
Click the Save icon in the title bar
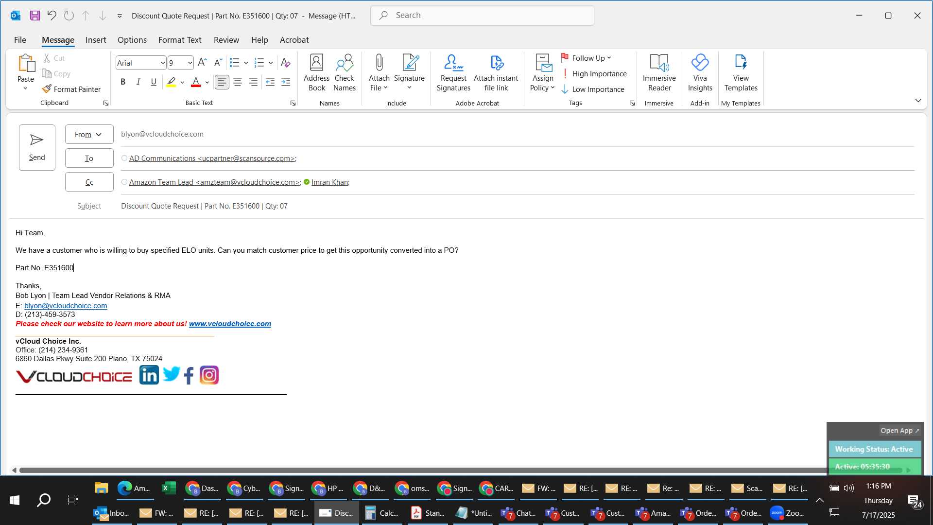(35, 16)
